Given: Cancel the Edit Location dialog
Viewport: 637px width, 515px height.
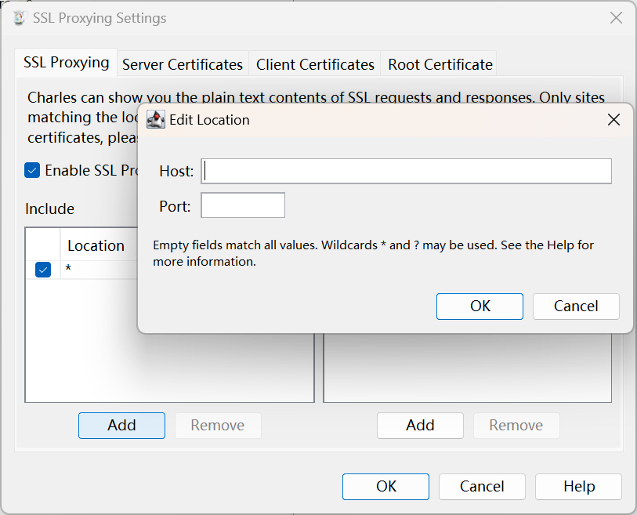Looking at the screenshot, I should pyautogui.click(x=576, y=306).
